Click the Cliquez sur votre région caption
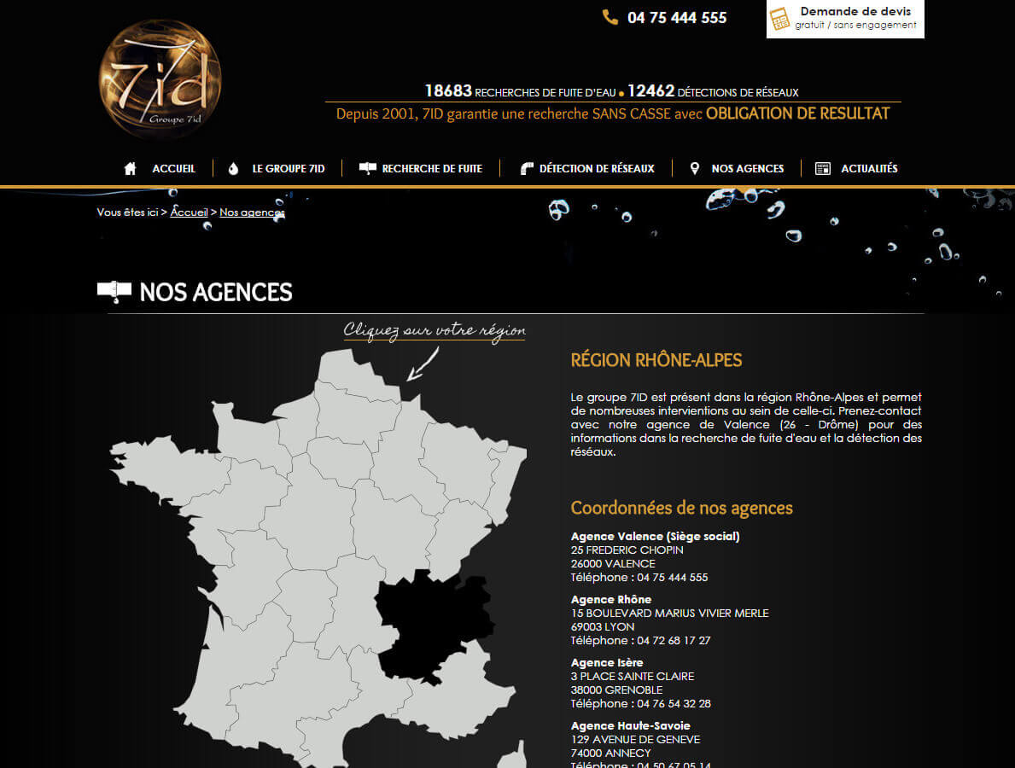This screenshot has width=1015, height=768. (x=435, y=330)
